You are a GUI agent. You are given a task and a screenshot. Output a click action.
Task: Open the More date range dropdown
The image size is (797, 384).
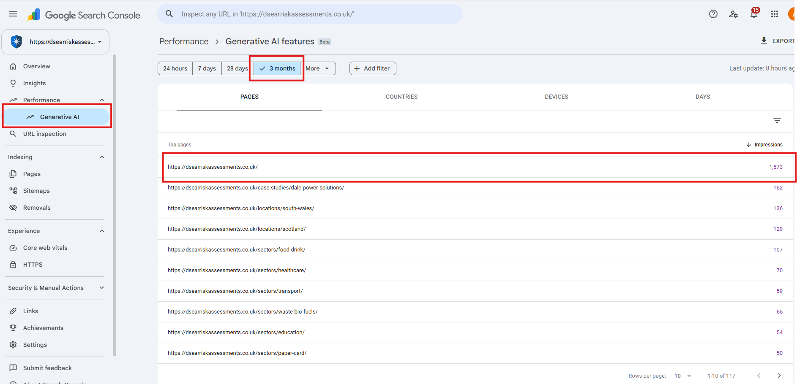pyautogui.click(x=318, y=68)
